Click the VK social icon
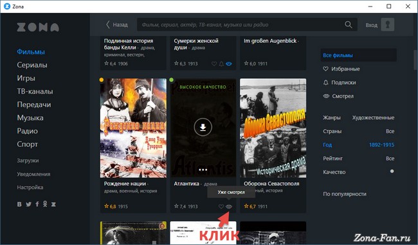 click(19, 204)
